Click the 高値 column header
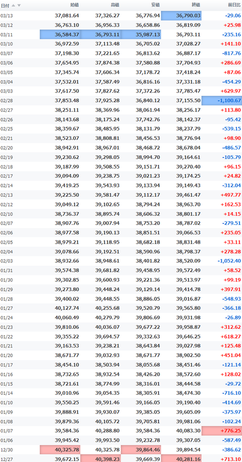Image resolution: width=242 pixels, height=462 pixels. 115,5
